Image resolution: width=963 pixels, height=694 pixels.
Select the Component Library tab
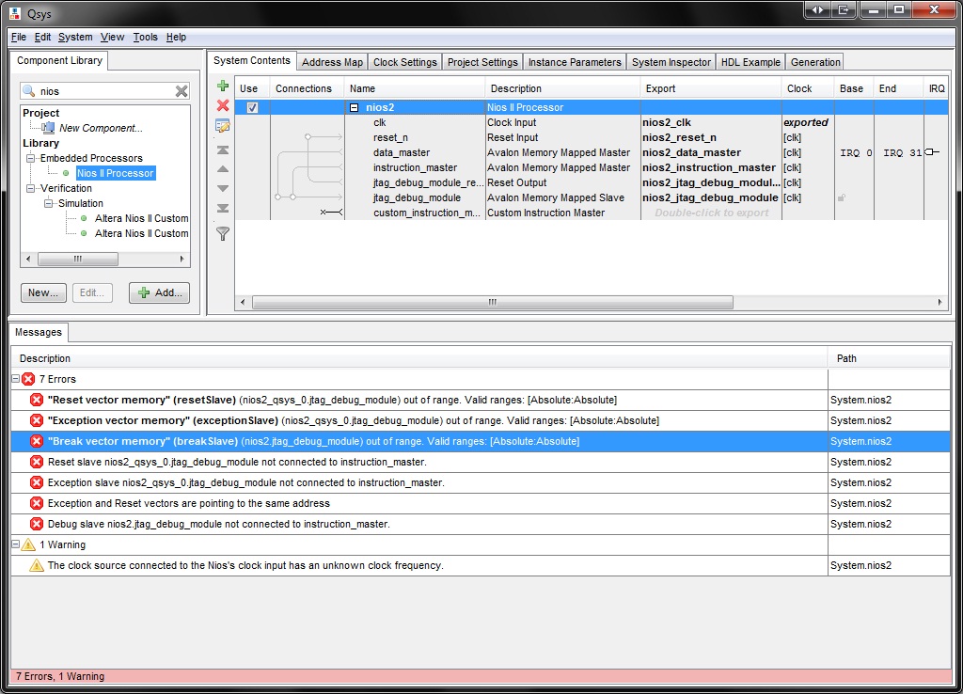pyautogui.click(x=59, y=60)
